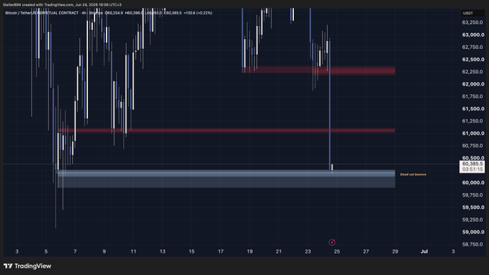Click the 60,000.0 price axis label

click(x=472, y=182)
